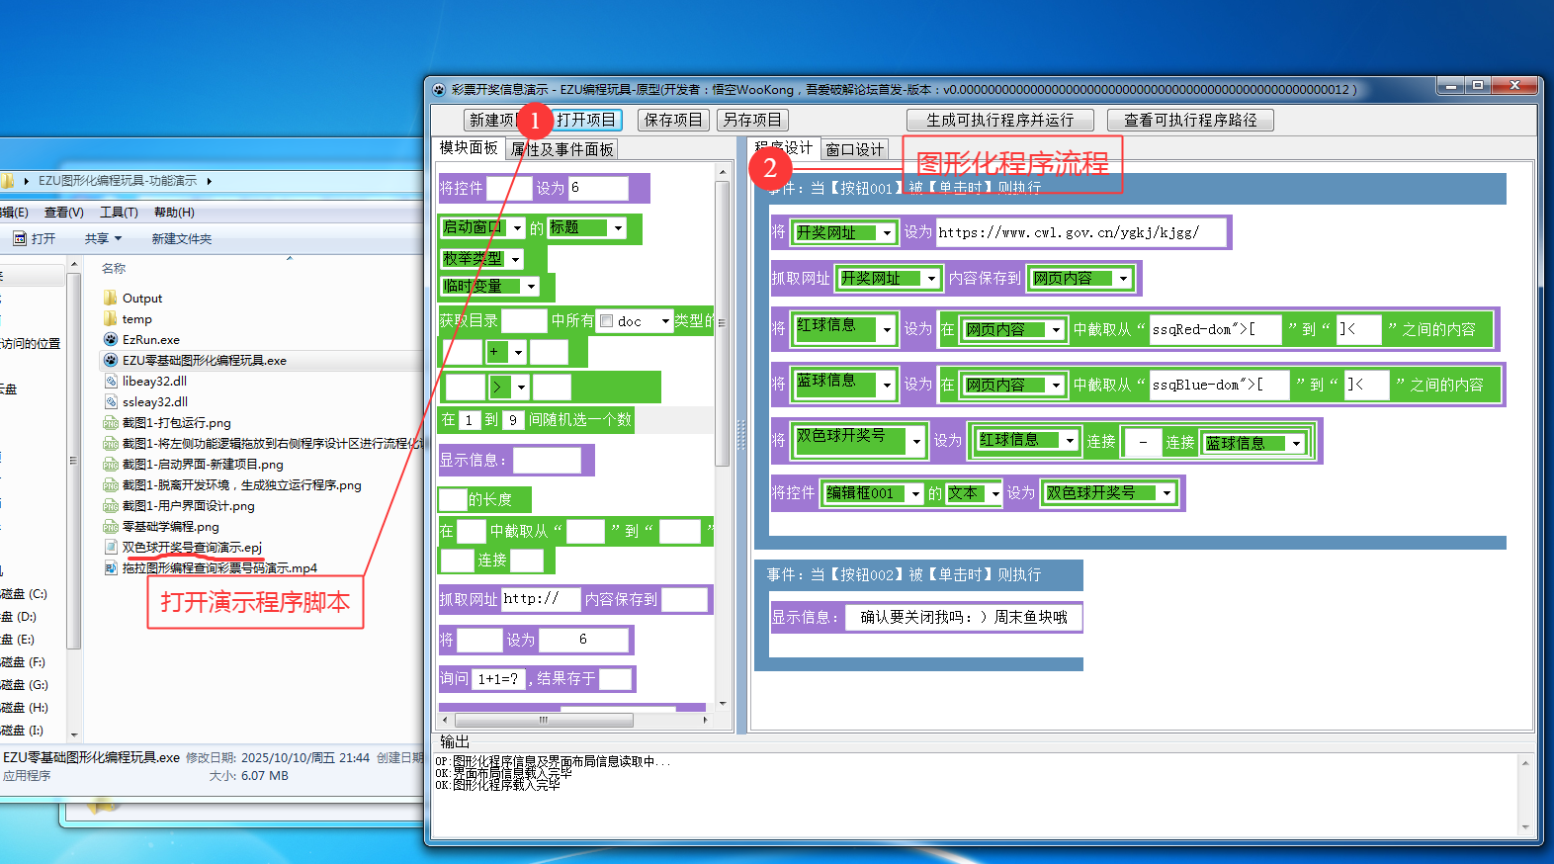Click the output panel scrollbar down arrow
1554x864 pixels.
point(1525,826)
